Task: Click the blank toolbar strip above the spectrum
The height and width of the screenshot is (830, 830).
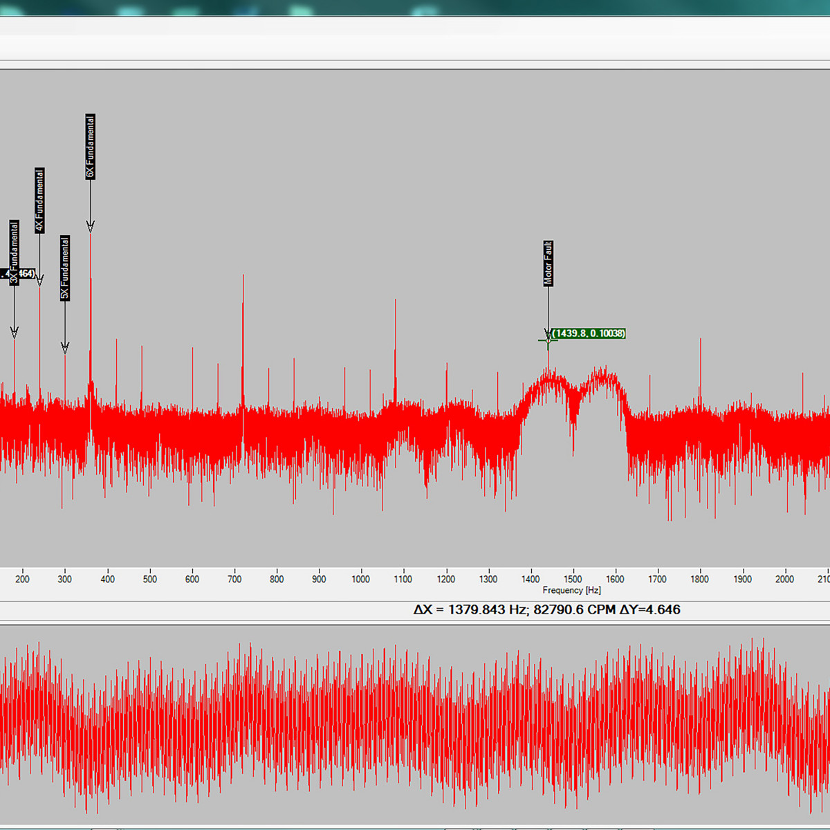Action: (415, 41)
